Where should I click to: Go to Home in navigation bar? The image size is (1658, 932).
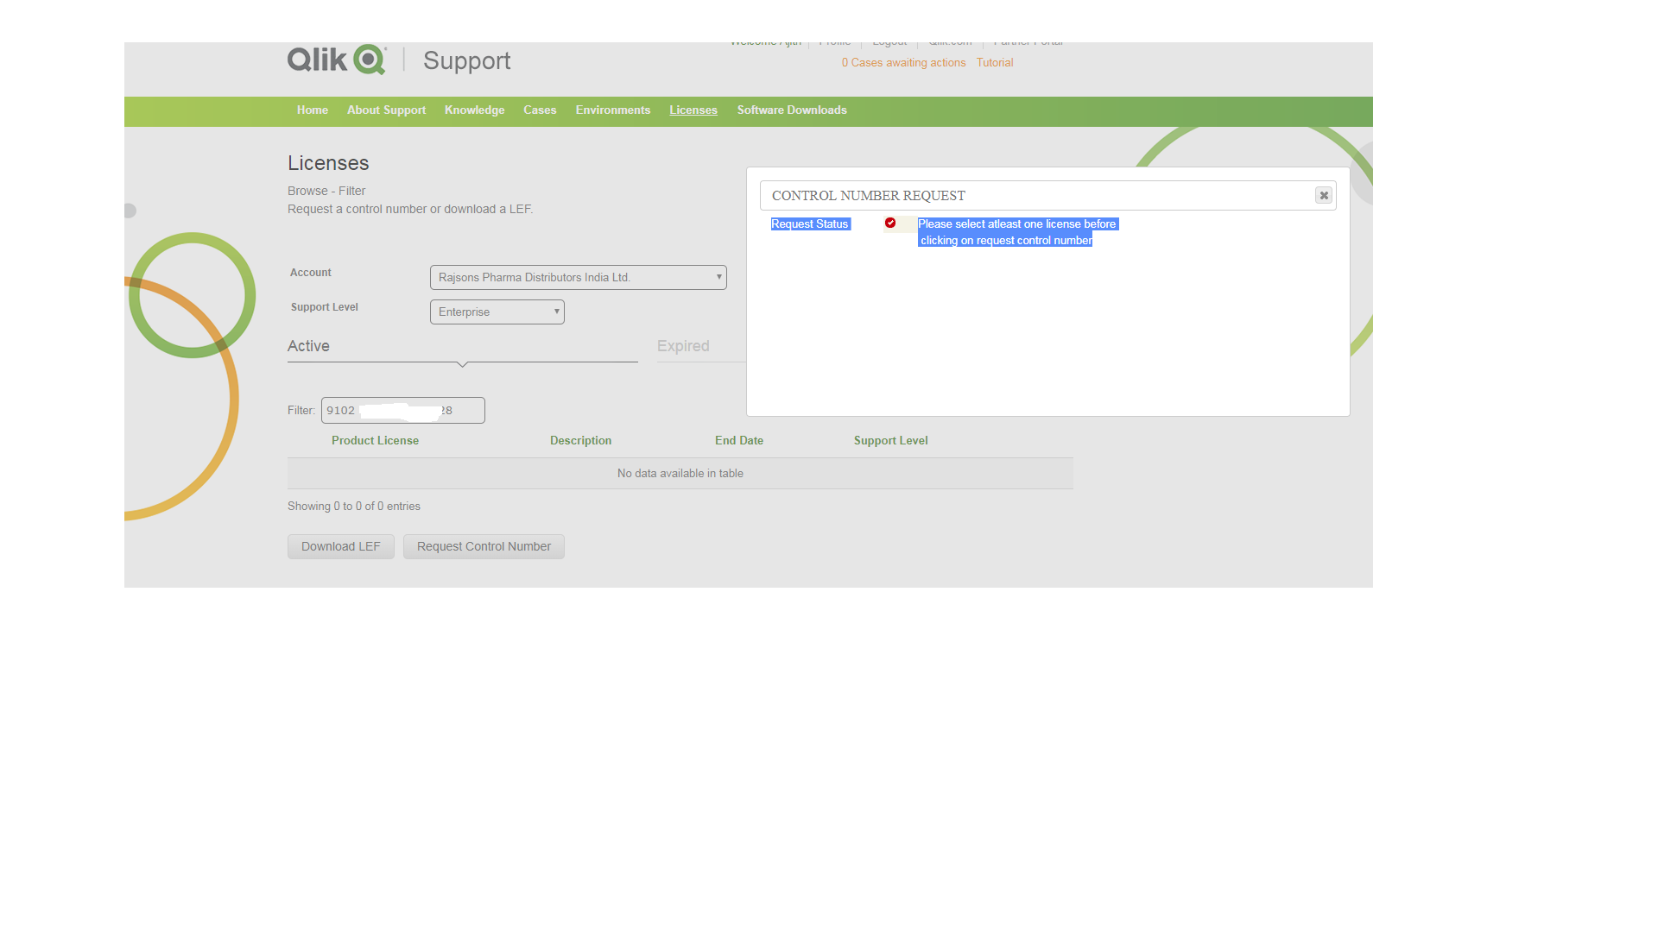tap(312, 110)
